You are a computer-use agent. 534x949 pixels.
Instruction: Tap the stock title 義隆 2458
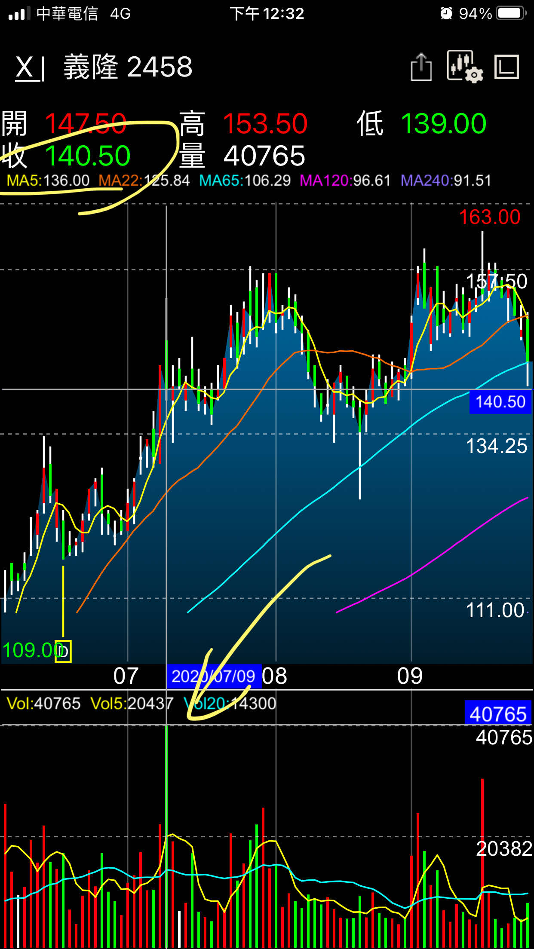tap(128, 67)
